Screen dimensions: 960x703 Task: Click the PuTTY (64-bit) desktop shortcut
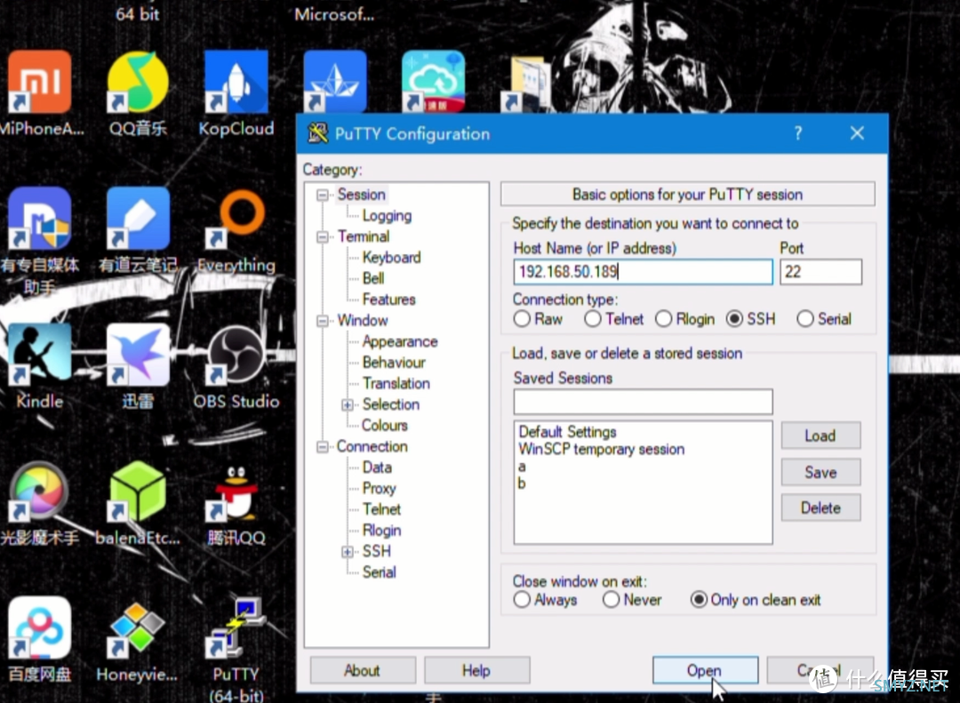coord(236,627)
